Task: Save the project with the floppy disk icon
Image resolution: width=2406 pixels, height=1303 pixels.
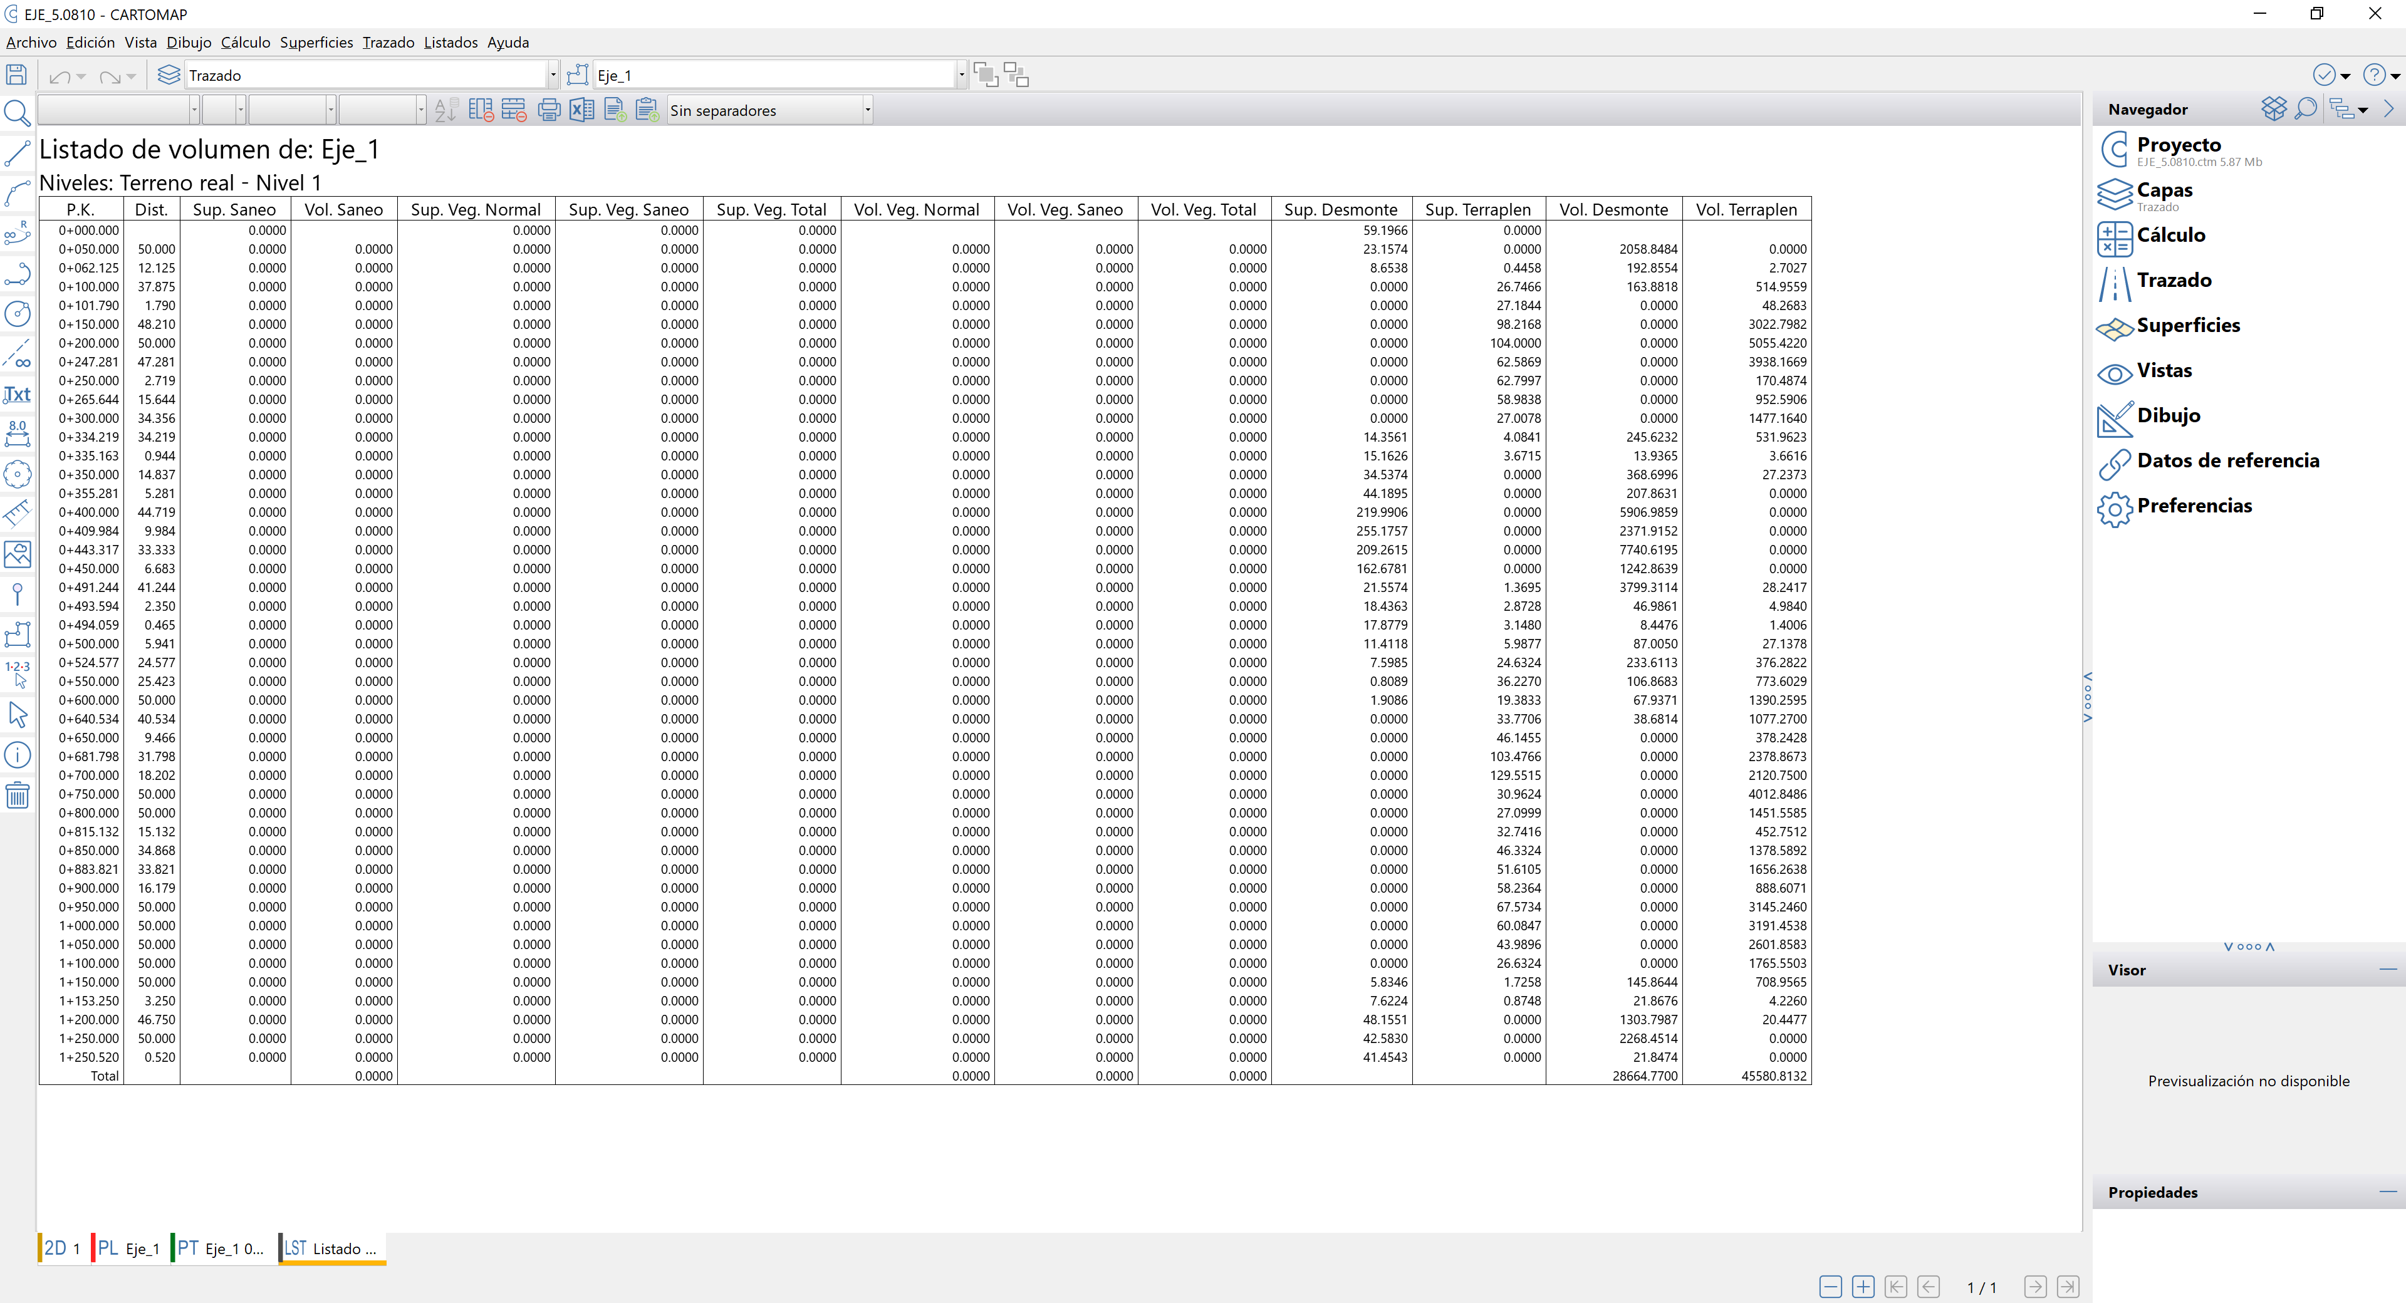Action: point(17,75)
